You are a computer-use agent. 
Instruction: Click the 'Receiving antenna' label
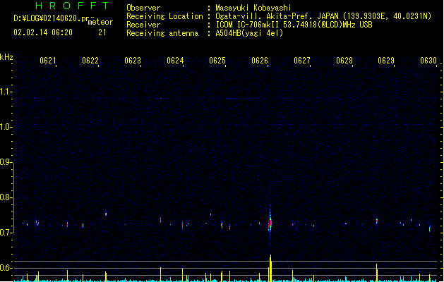(162, 33)
